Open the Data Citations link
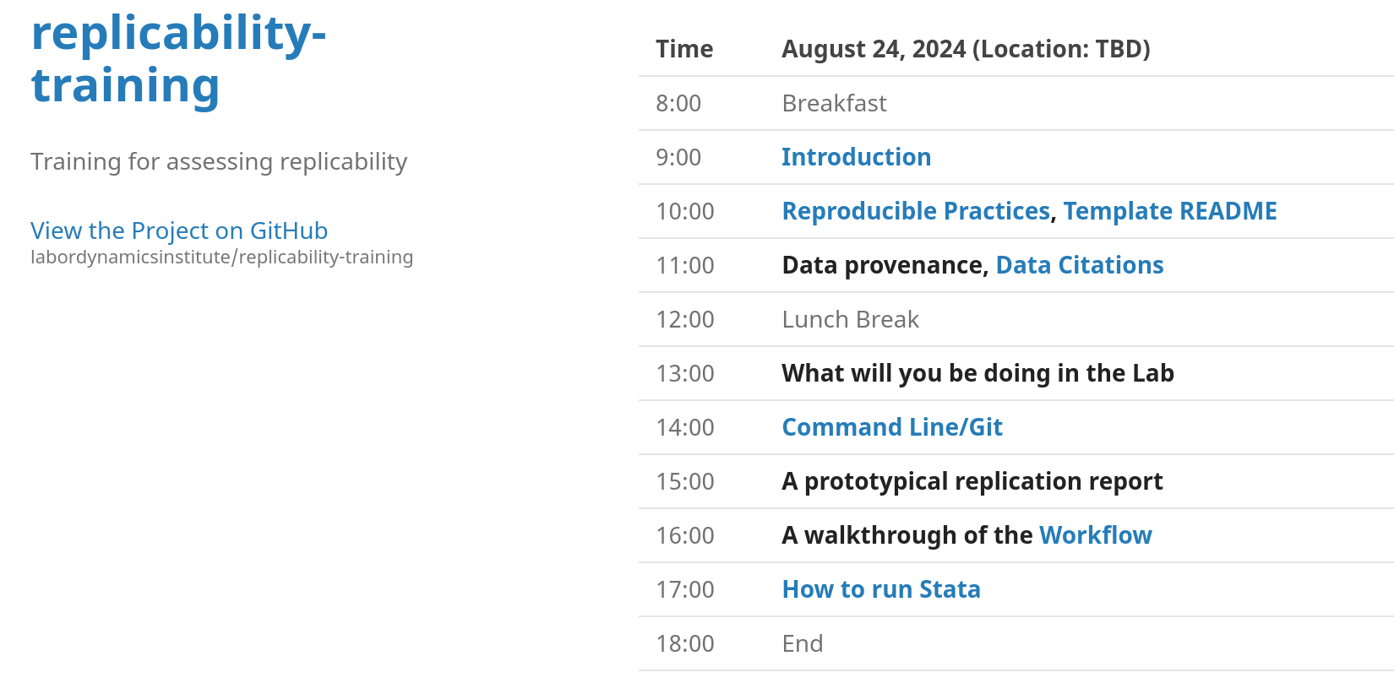Screen dimensions: 1394x694 (x=1079, y=265)
